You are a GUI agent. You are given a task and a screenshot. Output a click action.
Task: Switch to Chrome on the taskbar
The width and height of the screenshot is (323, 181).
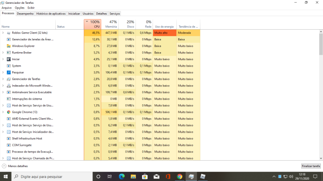180,176
